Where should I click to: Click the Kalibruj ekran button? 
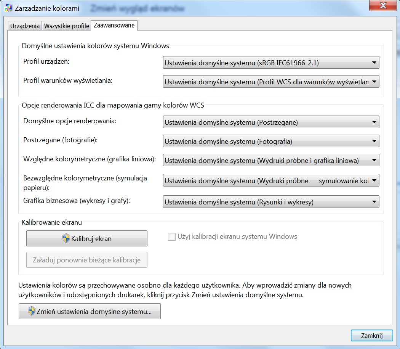click(87, 238)
